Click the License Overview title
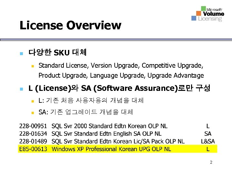232x174 pixels. click(71, 25)
